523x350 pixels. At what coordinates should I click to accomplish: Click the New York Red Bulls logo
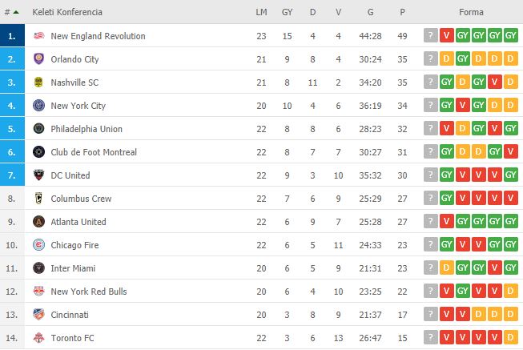tap(39, 292)
